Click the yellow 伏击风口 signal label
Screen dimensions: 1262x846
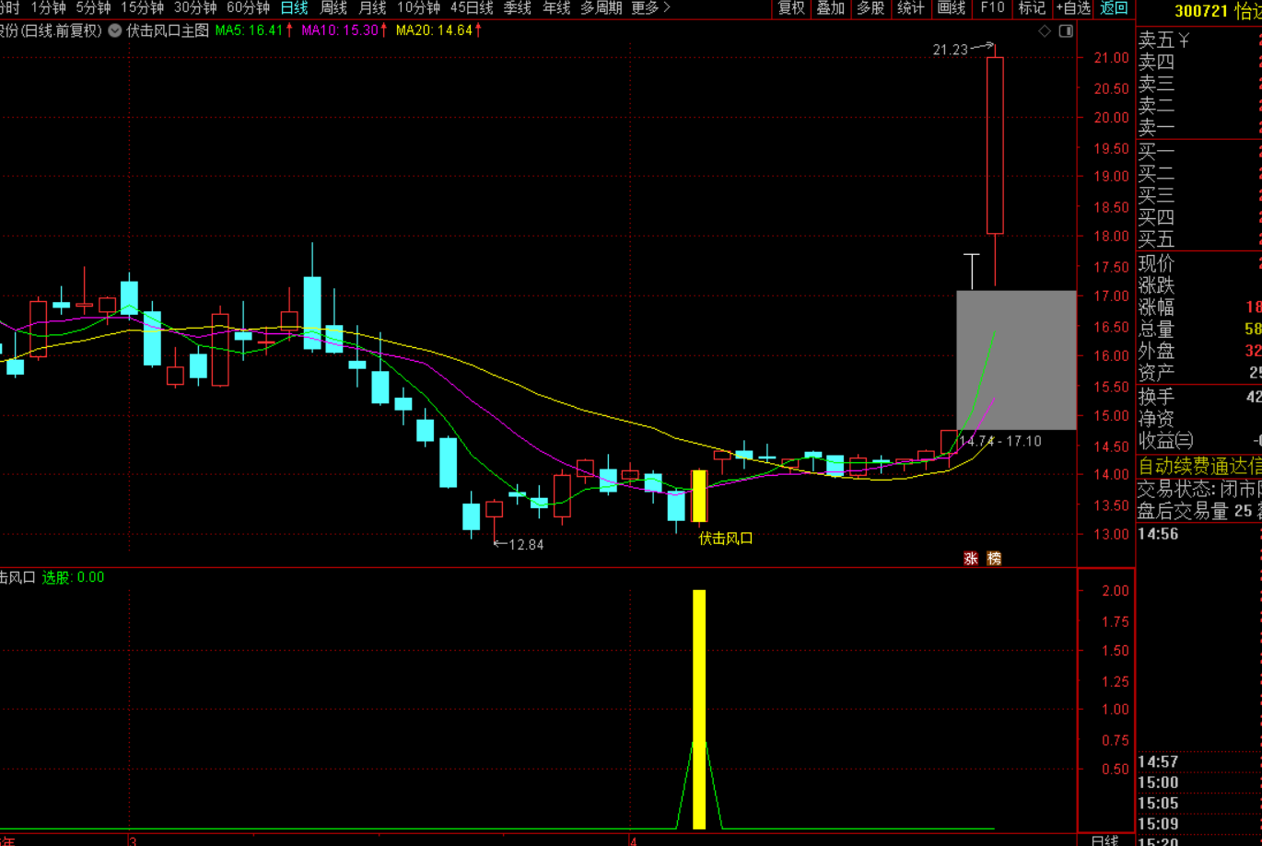[726, 539]
